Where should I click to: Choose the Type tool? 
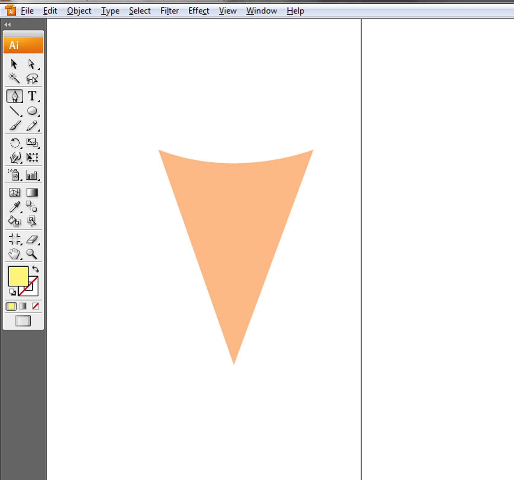[32, 96]
